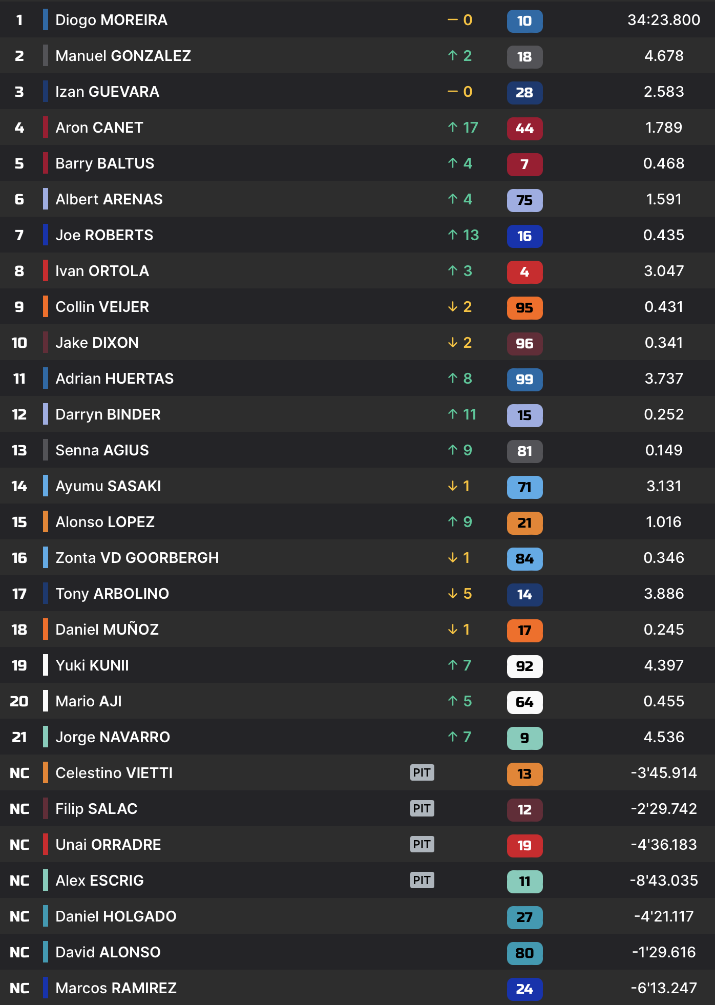The height and width of the screenshot is (1005, 715).
Task: Click the team color bar beside Collin Veijer
Action: tap(46, 307)
